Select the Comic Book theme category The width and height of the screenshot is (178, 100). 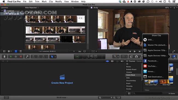(x=131, y=75)
